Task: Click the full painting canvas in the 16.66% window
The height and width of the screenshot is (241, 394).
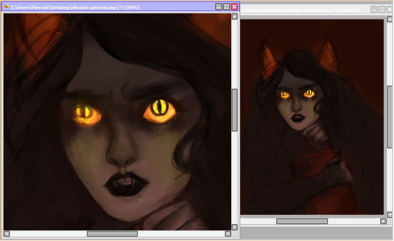Action: tap(312, 117)
